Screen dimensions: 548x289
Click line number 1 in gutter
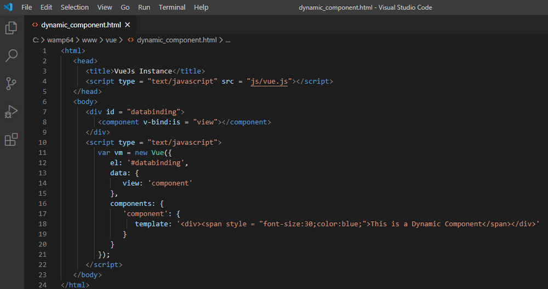pyautogui.click(x=44, y=51)
